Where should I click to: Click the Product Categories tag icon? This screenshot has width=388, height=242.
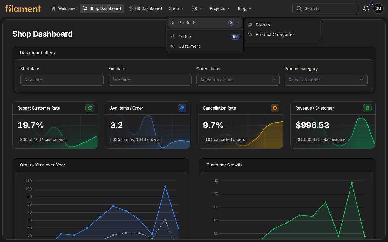tap(250, 34)
